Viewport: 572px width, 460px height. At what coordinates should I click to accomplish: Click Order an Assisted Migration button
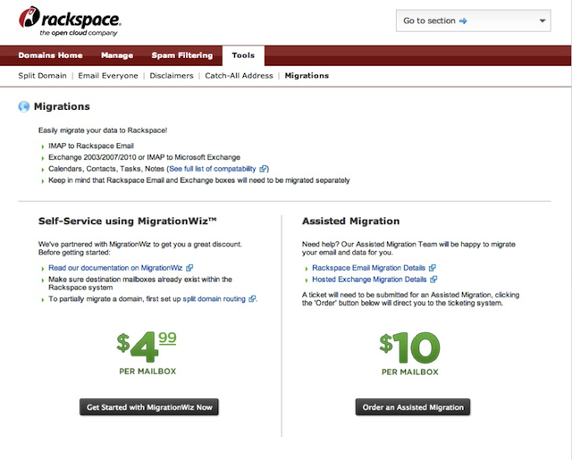point(413,407)
